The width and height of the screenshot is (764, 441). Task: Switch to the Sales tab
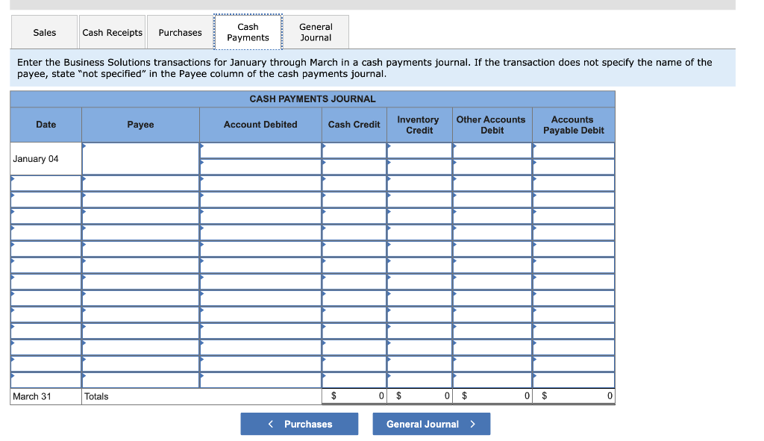tap(43, 32)
